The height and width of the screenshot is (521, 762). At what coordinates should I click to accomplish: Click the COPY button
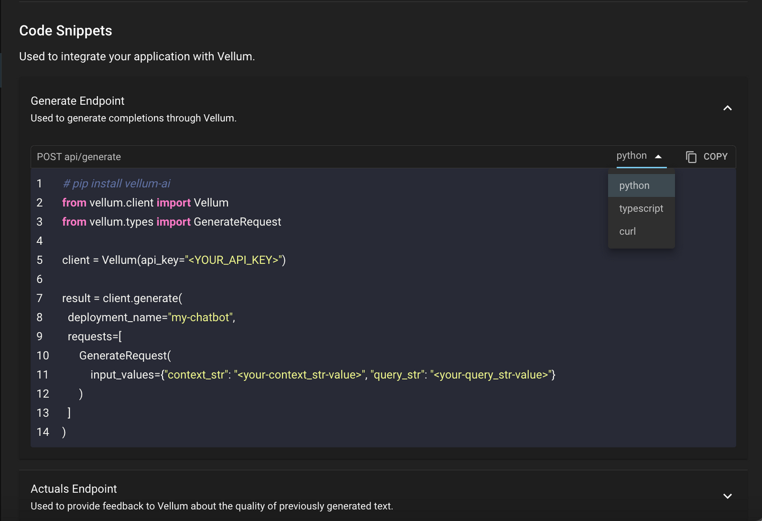[707, 157]
